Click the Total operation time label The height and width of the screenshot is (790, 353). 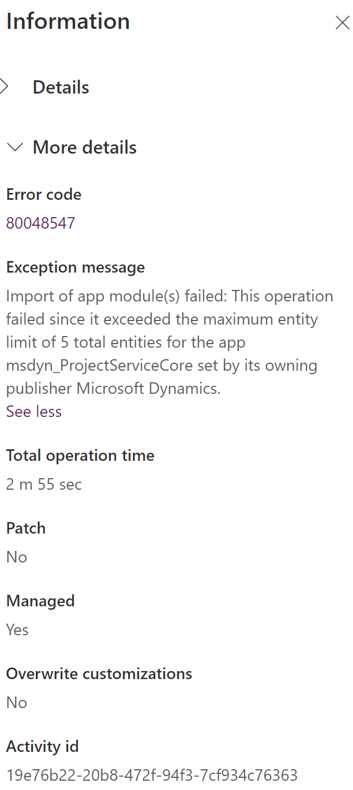(80, 455)
